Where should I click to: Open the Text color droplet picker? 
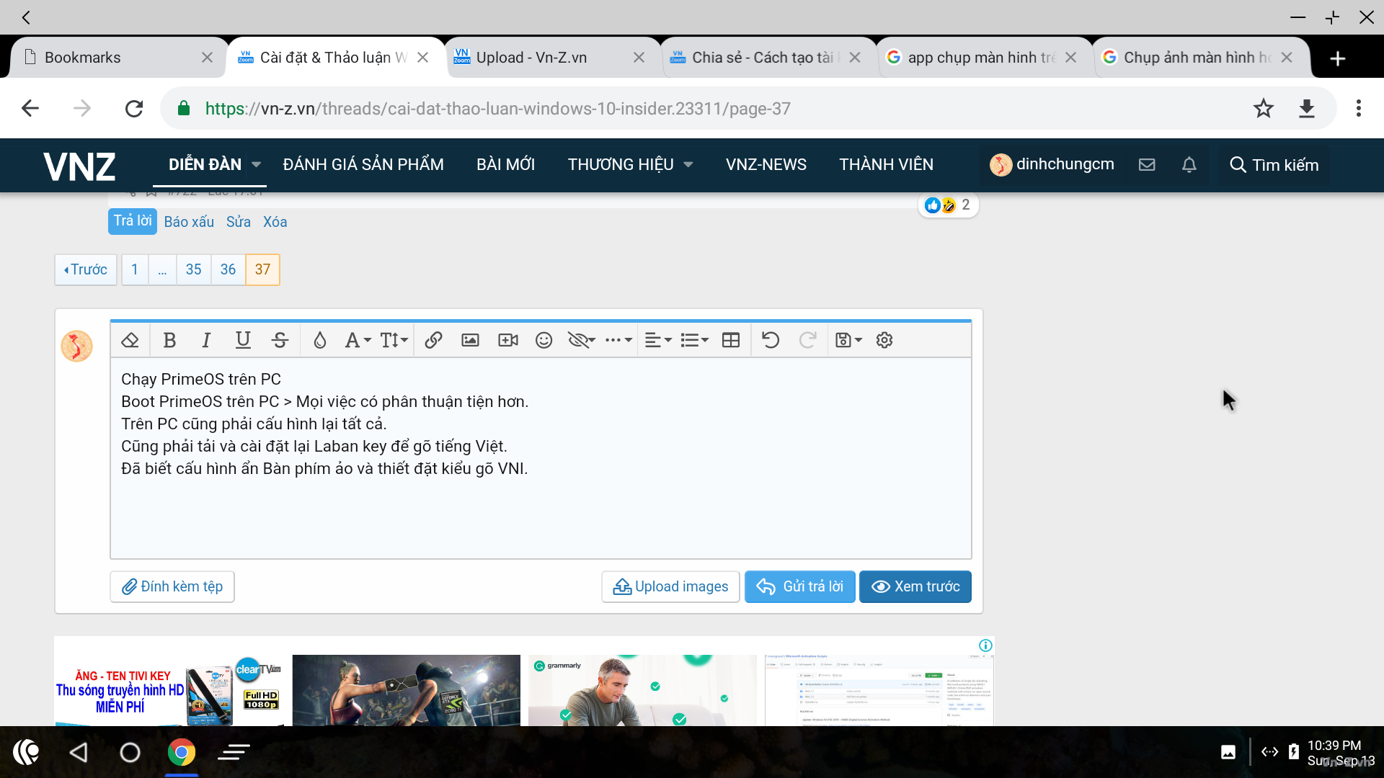[319, 340]
